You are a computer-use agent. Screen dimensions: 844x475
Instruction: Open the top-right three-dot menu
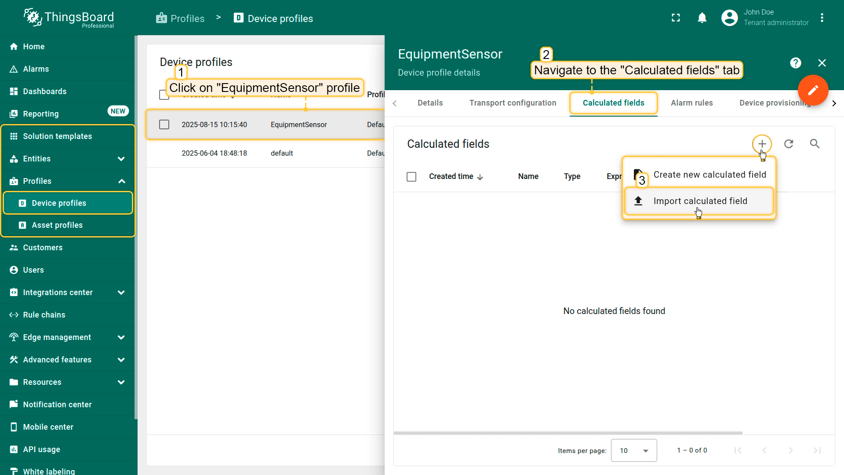(x=822, y=18)
